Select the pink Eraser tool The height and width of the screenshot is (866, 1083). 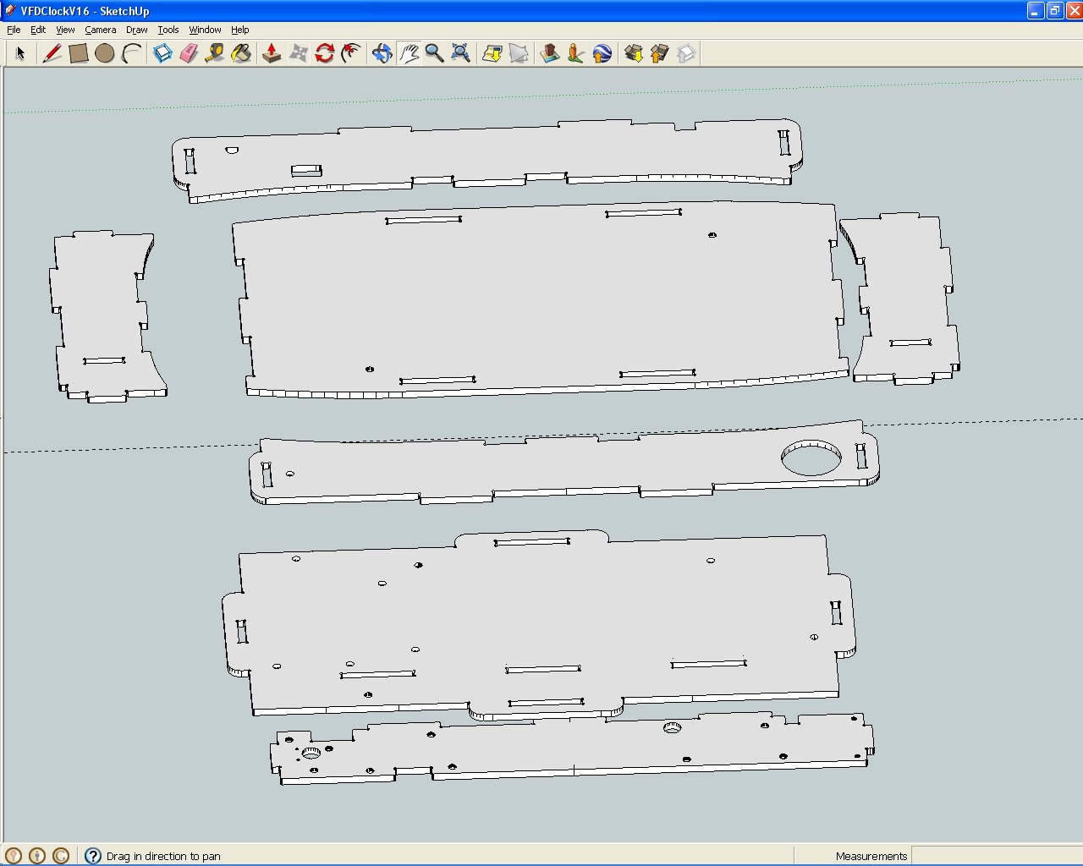pos(189,53)
